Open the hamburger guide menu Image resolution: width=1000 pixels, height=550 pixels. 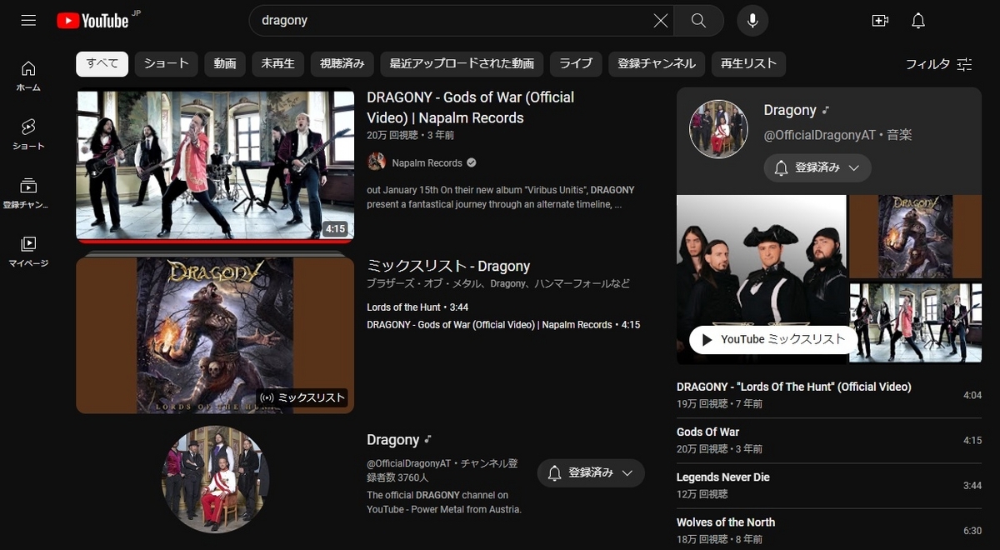[28, 20]
